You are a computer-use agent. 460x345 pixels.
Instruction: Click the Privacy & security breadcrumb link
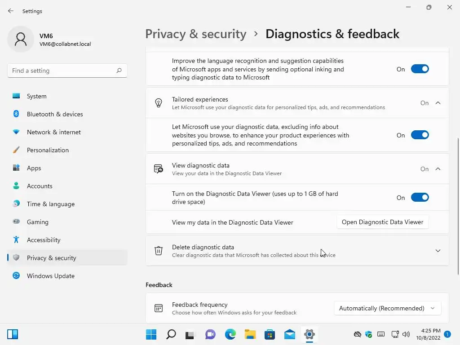click(196, 34)
